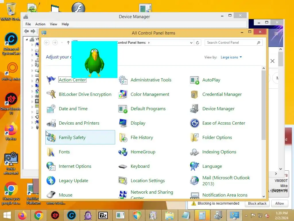Click the Internet Options globe icon
Image resolution: width=294 pixels, height=221 pixels.
tap(51, 166)
